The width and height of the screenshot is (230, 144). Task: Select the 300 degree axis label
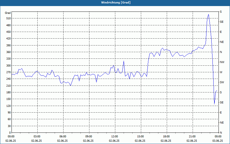[9, 66]
